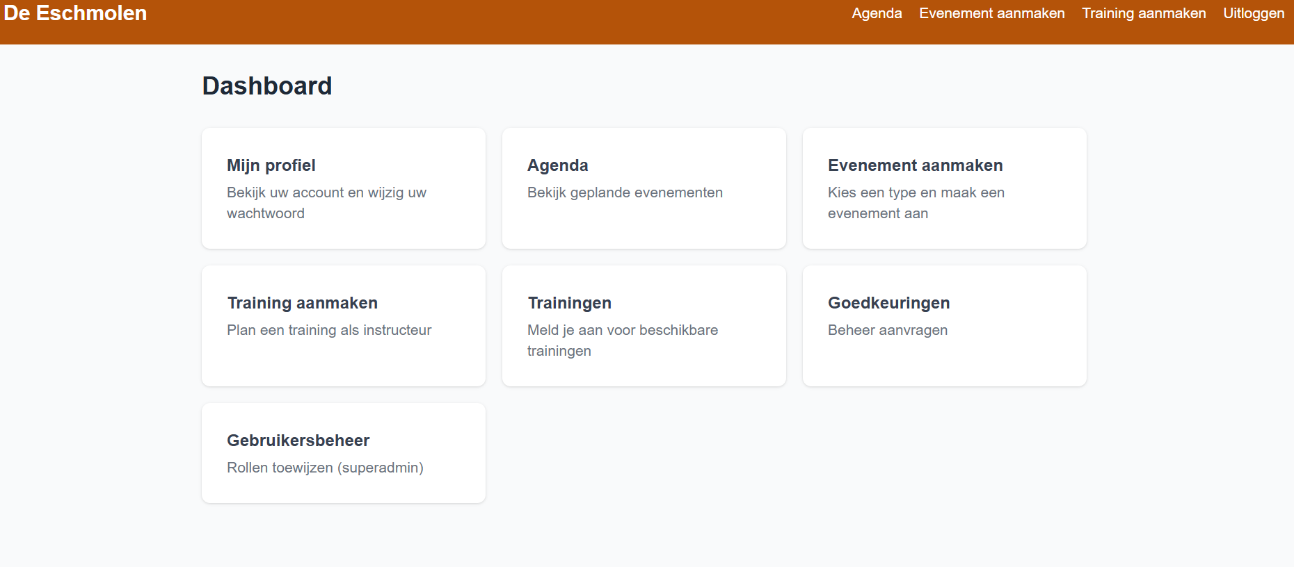The image size is (1294, 567).
Task: Select the Training aanmaken dashboard card
Action: (x=344, y=326)
